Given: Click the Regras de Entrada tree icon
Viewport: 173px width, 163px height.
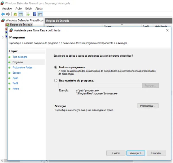Looking at the screenshot, I should point(7,25).
